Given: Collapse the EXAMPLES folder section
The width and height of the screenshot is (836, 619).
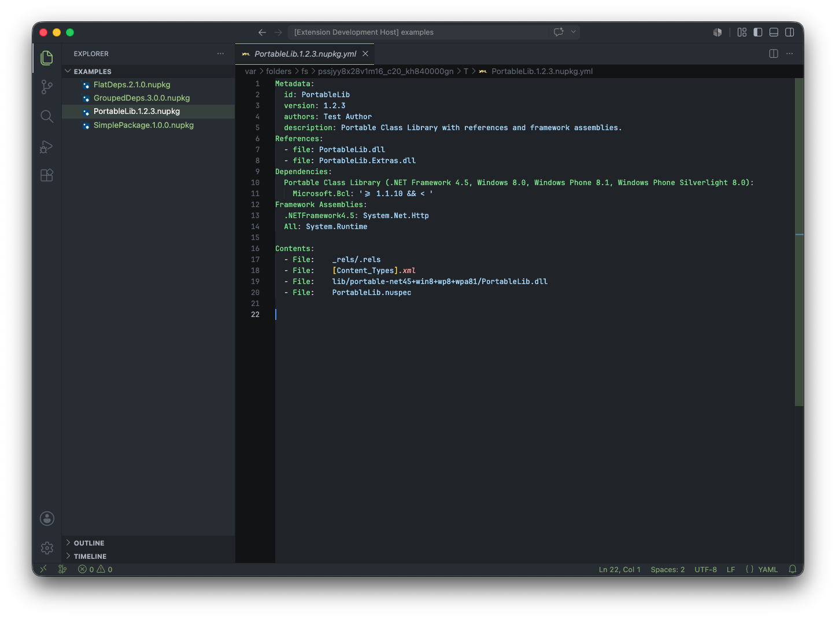Looking at the screenshot, I should click(x=149, y=71).
